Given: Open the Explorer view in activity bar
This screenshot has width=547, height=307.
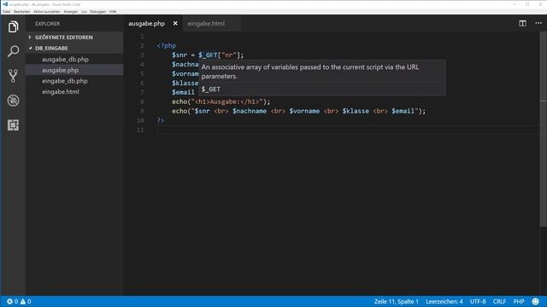Looking at the screenshot, I should (x=13, y=26).
